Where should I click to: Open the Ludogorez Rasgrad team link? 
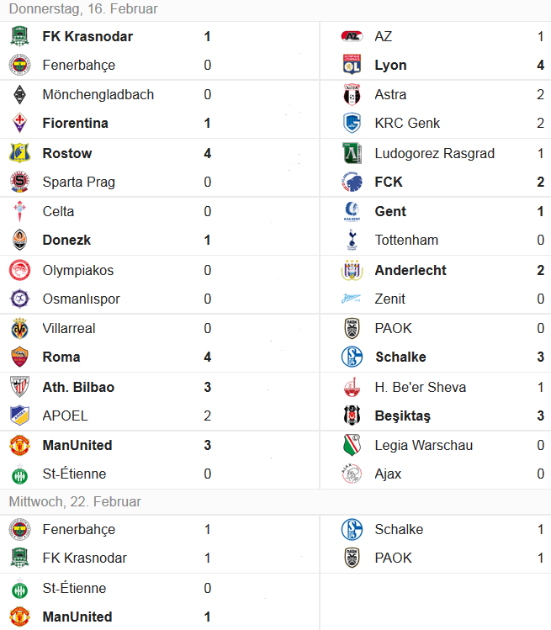click(434, 153)
